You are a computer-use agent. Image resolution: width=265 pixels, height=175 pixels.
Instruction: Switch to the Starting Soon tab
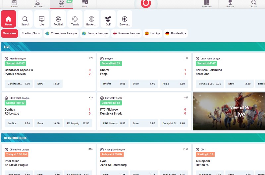pyautogui.click(x=31, y=33)
